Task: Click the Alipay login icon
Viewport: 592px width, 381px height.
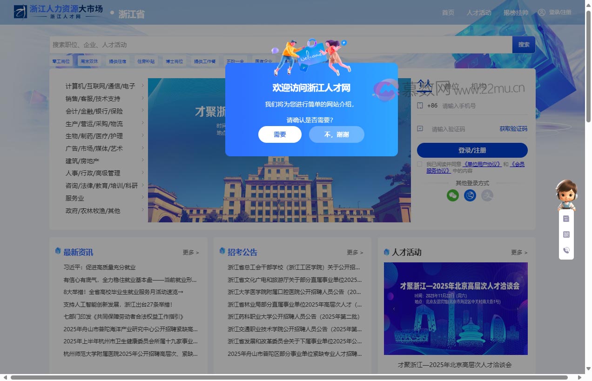Action: coord(487,195)
